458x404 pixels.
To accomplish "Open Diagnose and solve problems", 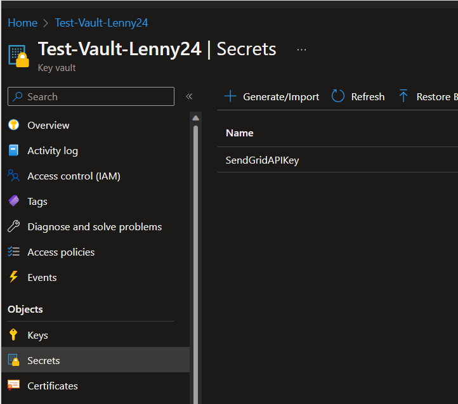I will coord(96,226).
